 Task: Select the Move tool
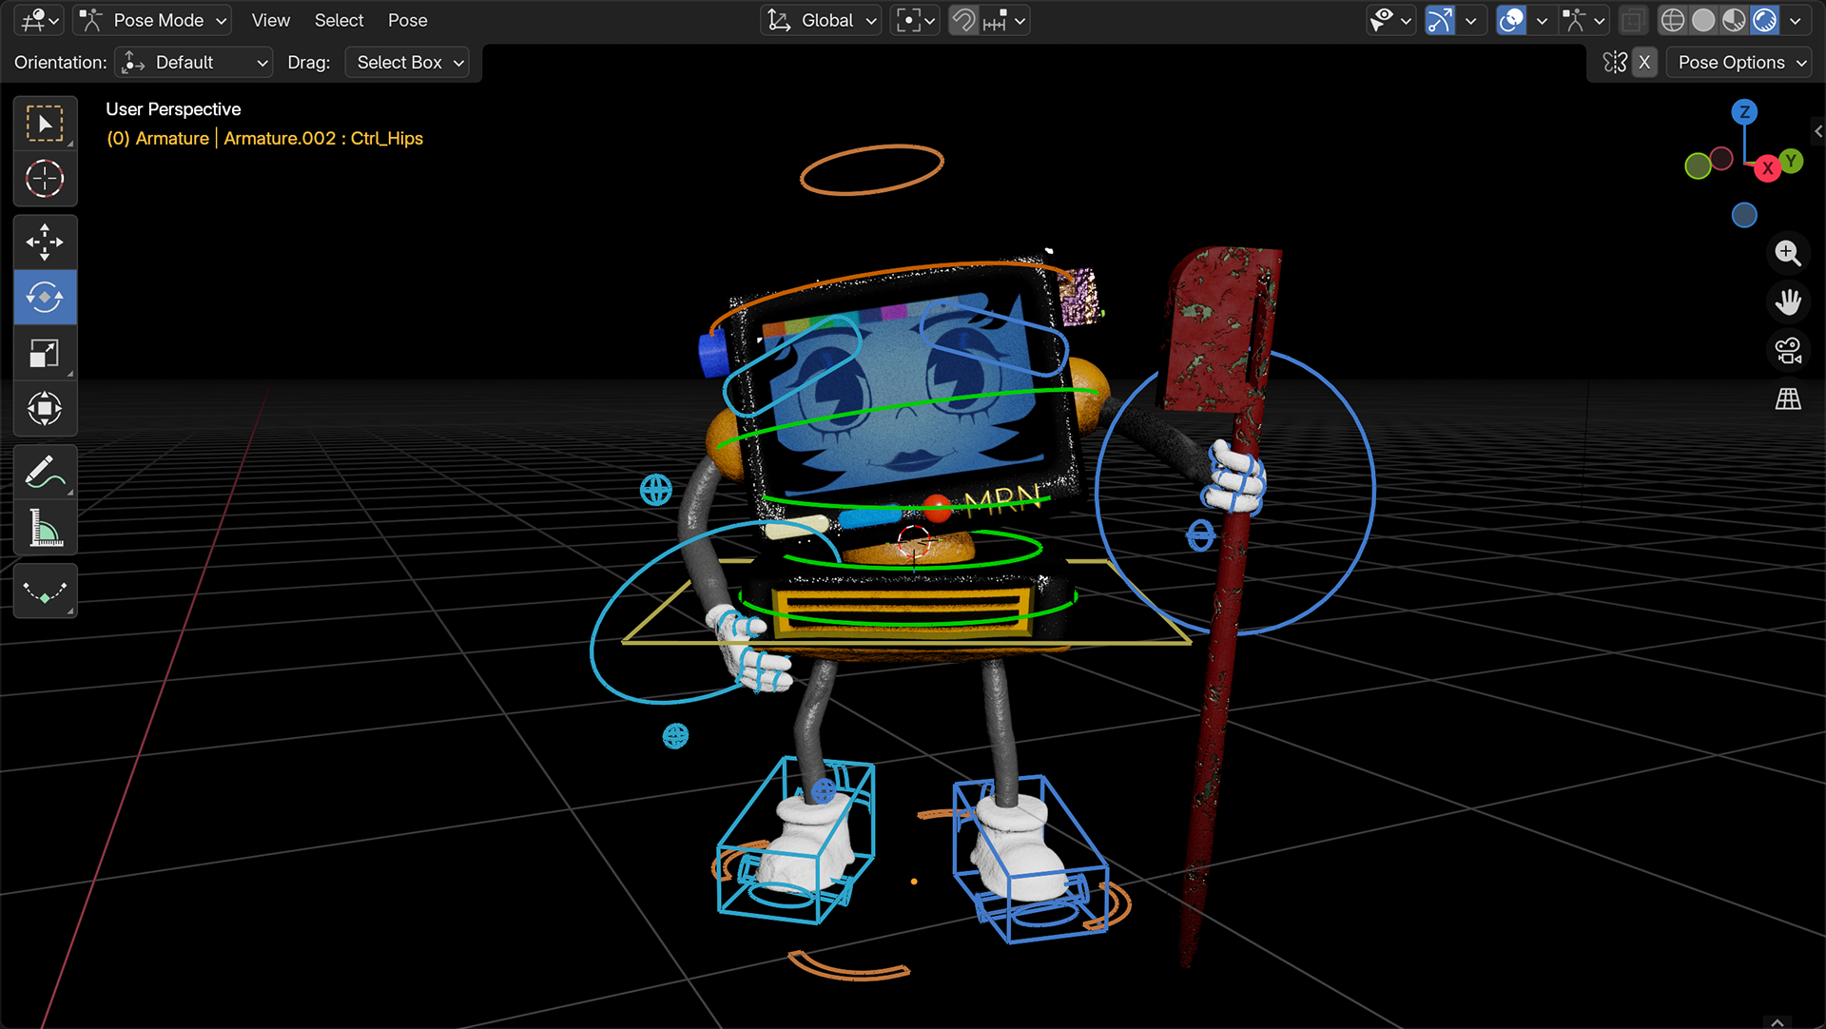[45, 243]
